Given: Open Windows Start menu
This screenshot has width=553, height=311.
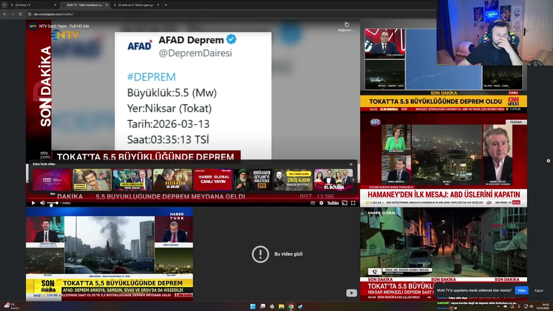Looking at the screenshot, I should point(253,307).
